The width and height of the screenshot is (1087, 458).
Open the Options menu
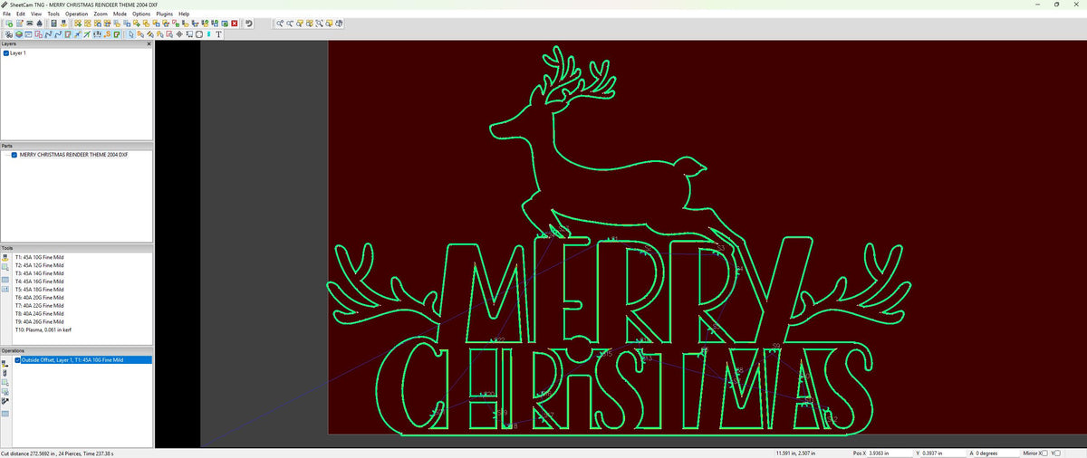click(x=141, y=14)
